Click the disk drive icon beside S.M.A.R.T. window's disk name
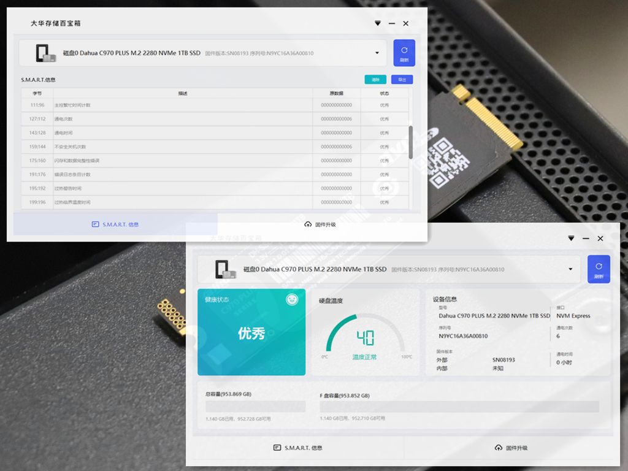This screenshot has height=471, width=628. [x=45, y=53]
